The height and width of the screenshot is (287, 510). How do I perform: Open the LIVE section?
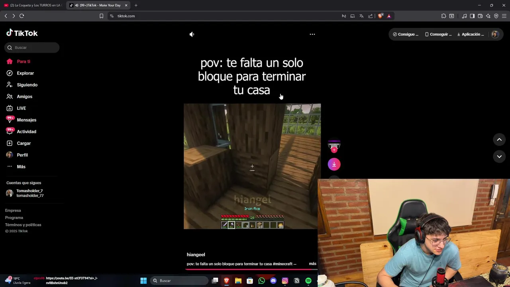pos(21,108)
